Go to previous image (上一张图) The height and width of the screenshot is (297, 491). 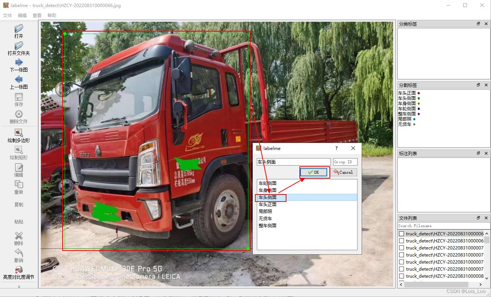(x=19, y=82)
